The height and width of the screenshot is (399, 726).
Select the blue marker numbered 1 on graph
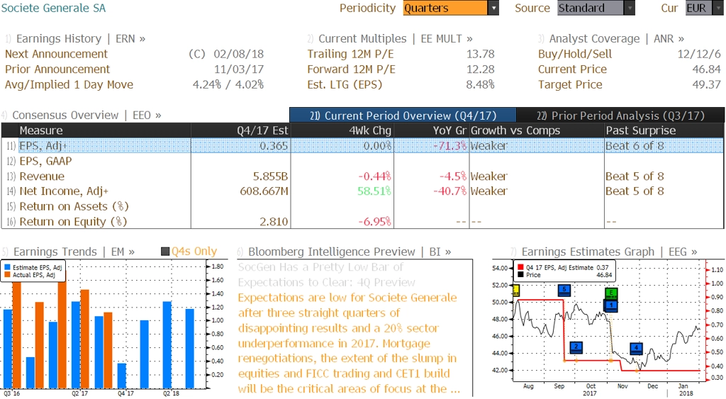pos(611,305)
